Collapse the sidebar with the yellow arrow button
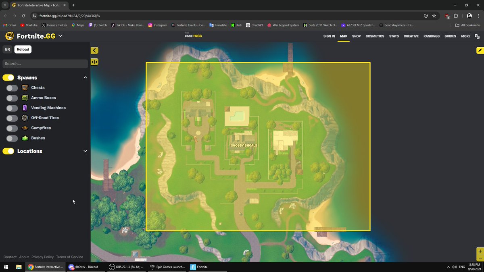The image size is (484, 272). (x=94, y=50)
